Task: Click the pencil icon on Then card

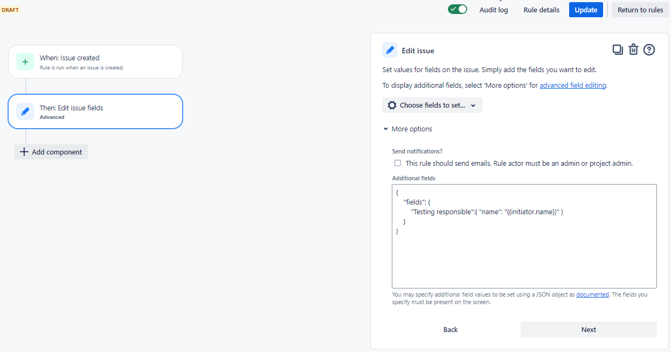Action: pyautogui.click(x=25, y=111)
